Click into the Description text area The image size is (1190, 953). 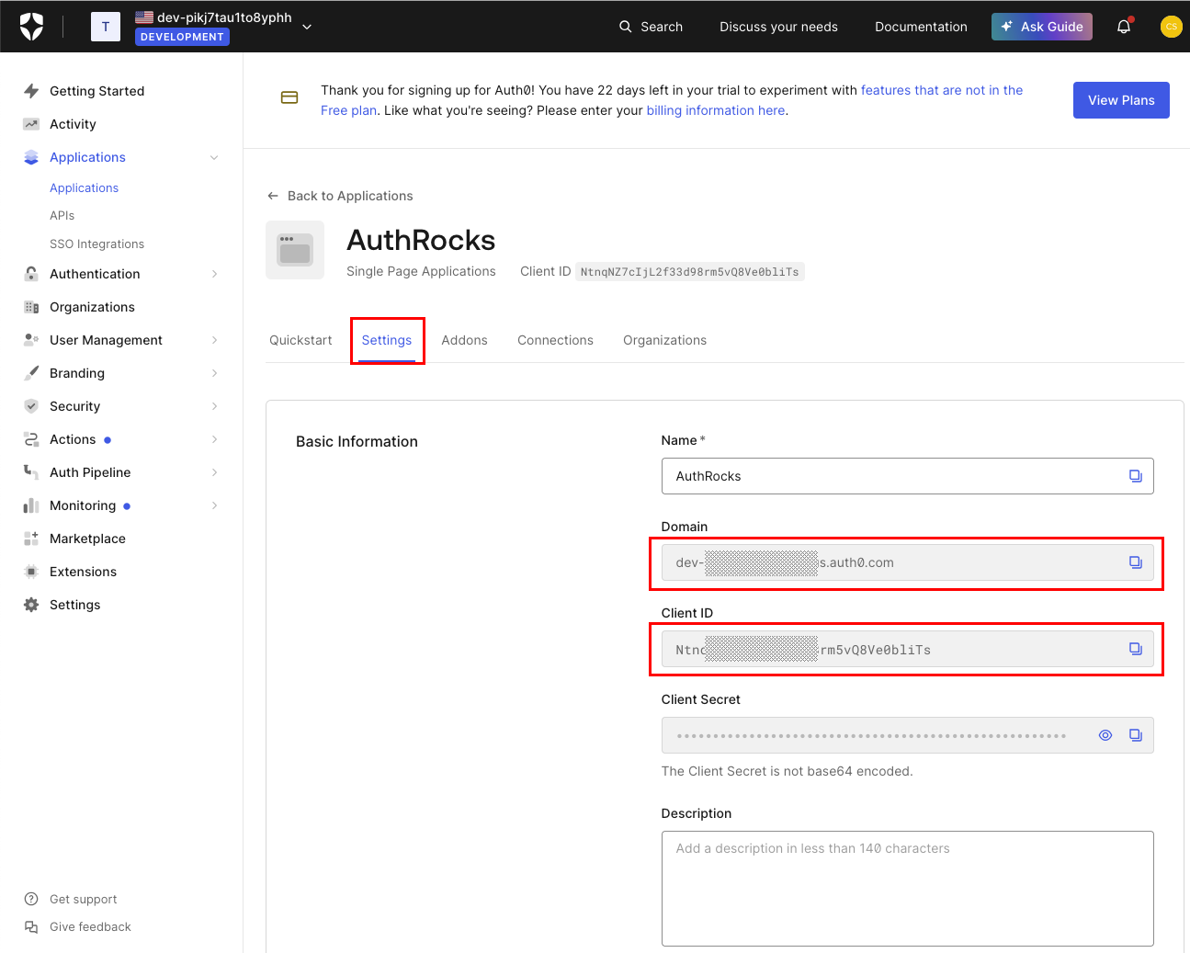pos(907,888)
